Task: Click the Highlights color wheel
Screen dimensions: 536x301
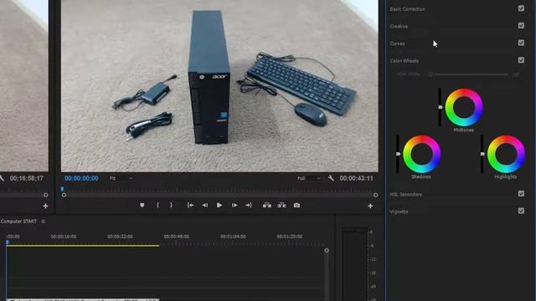Action: (506, 154)
